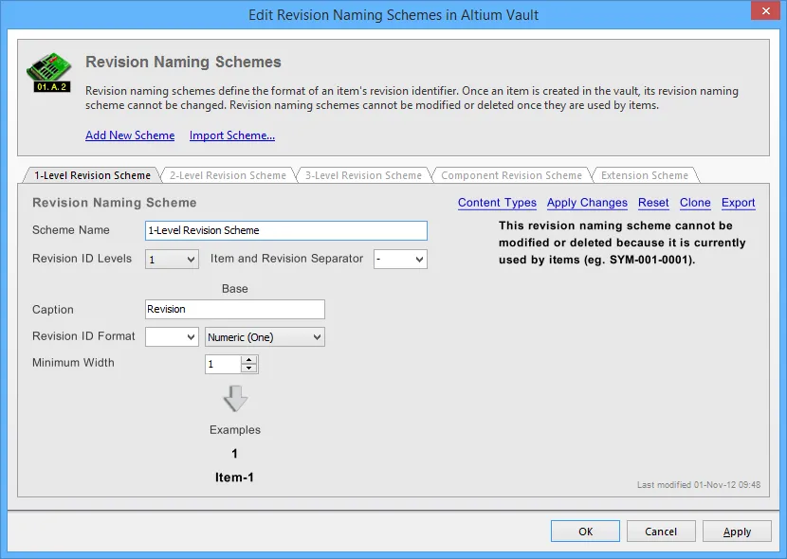This screenshot has width=787, height=559.
Task: Open the 3-Level Revision Scheme tab
Action: click(363, 175)
